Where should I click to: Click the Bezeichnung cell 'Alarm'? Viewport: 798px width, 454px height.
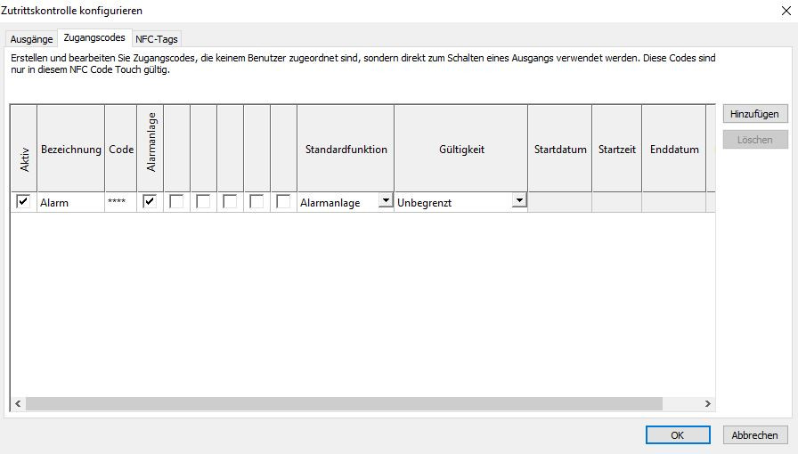click(x=70, y=203)
